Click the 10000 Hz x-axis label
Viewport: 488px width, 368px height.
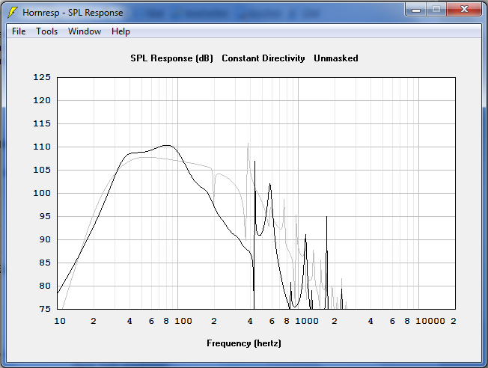pos(430,321)
